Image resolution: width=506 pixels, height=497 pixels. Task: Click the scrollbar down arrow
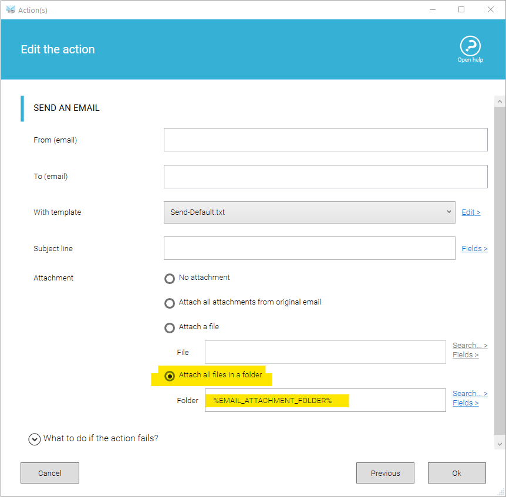click(x=500, y=444)
